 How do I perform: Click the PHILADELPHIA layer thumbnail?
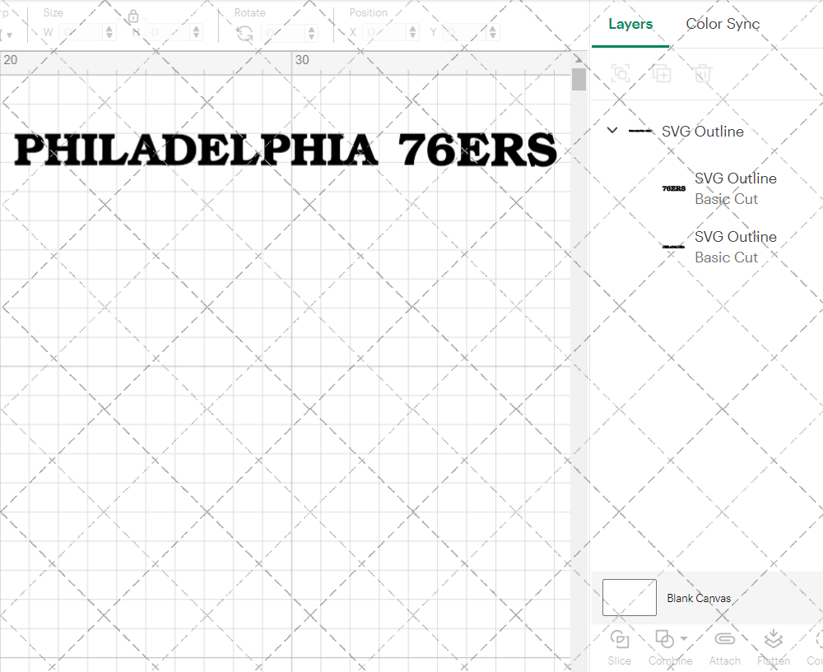pos(672,246)
